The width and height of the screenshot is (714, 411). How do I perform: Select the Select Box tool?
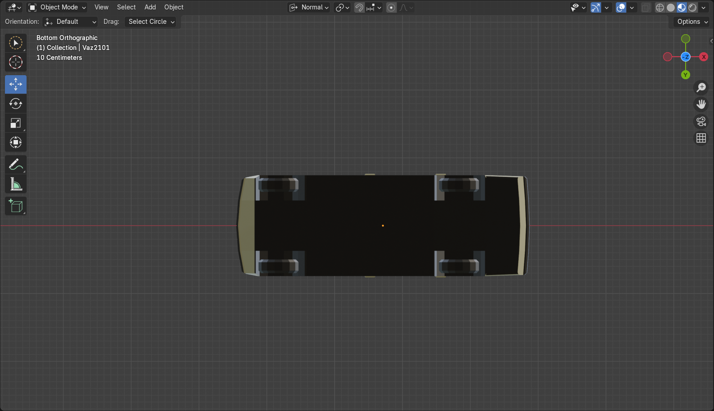[x=16, y=43]
